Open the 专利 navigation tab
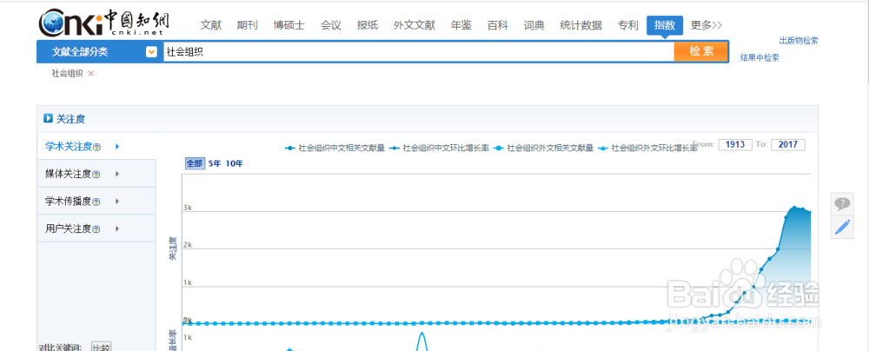The image size is (869, 351). click(628, 25)
